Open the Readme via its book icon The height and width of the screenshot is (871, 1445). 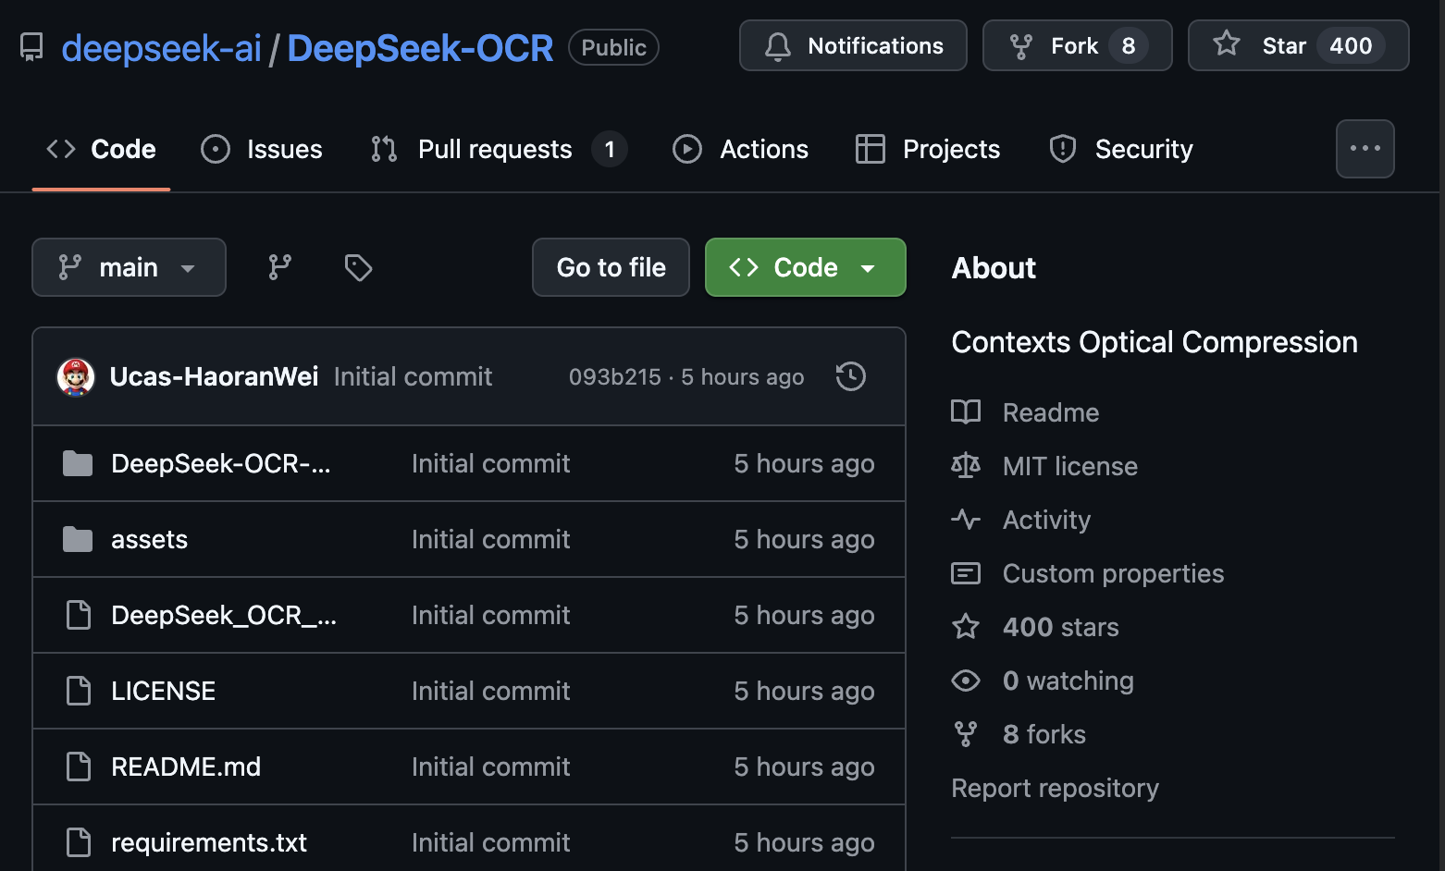(x=966, y=411)
